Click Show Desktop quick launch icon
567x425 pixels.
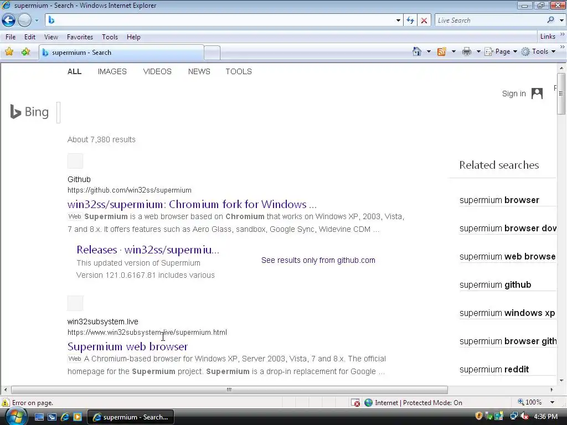[39, 417]
